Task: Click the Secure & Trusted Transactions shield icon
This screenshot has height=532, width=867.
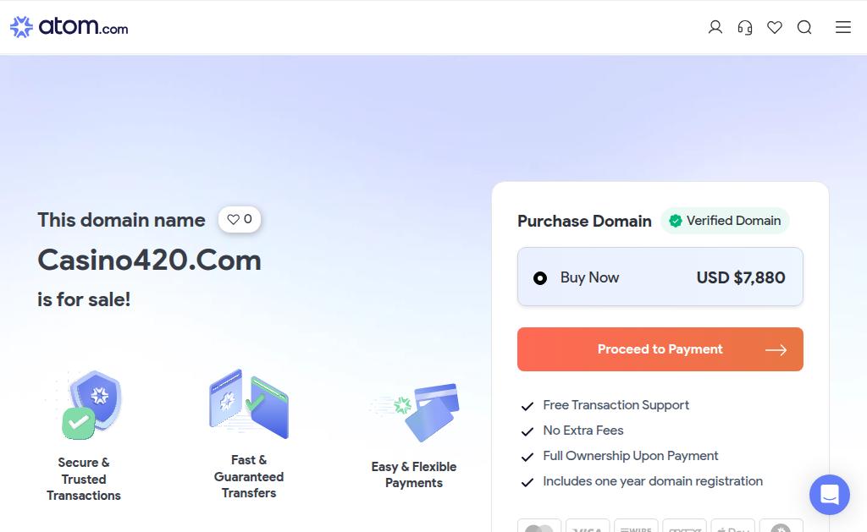Action: tap(91, 405)
